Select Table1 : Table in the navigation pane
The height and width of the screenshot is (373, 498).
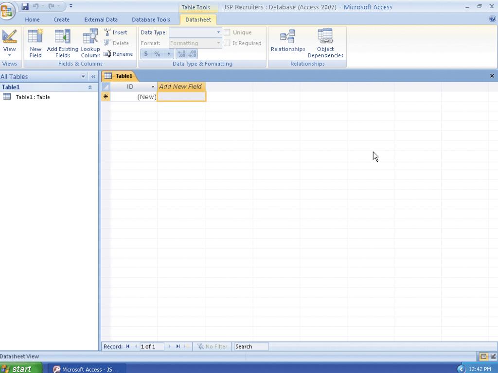point(33,97)
